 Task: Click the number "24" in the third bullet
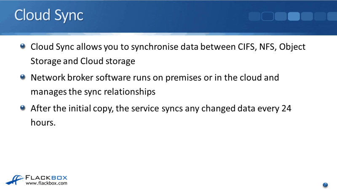(286, 109)
